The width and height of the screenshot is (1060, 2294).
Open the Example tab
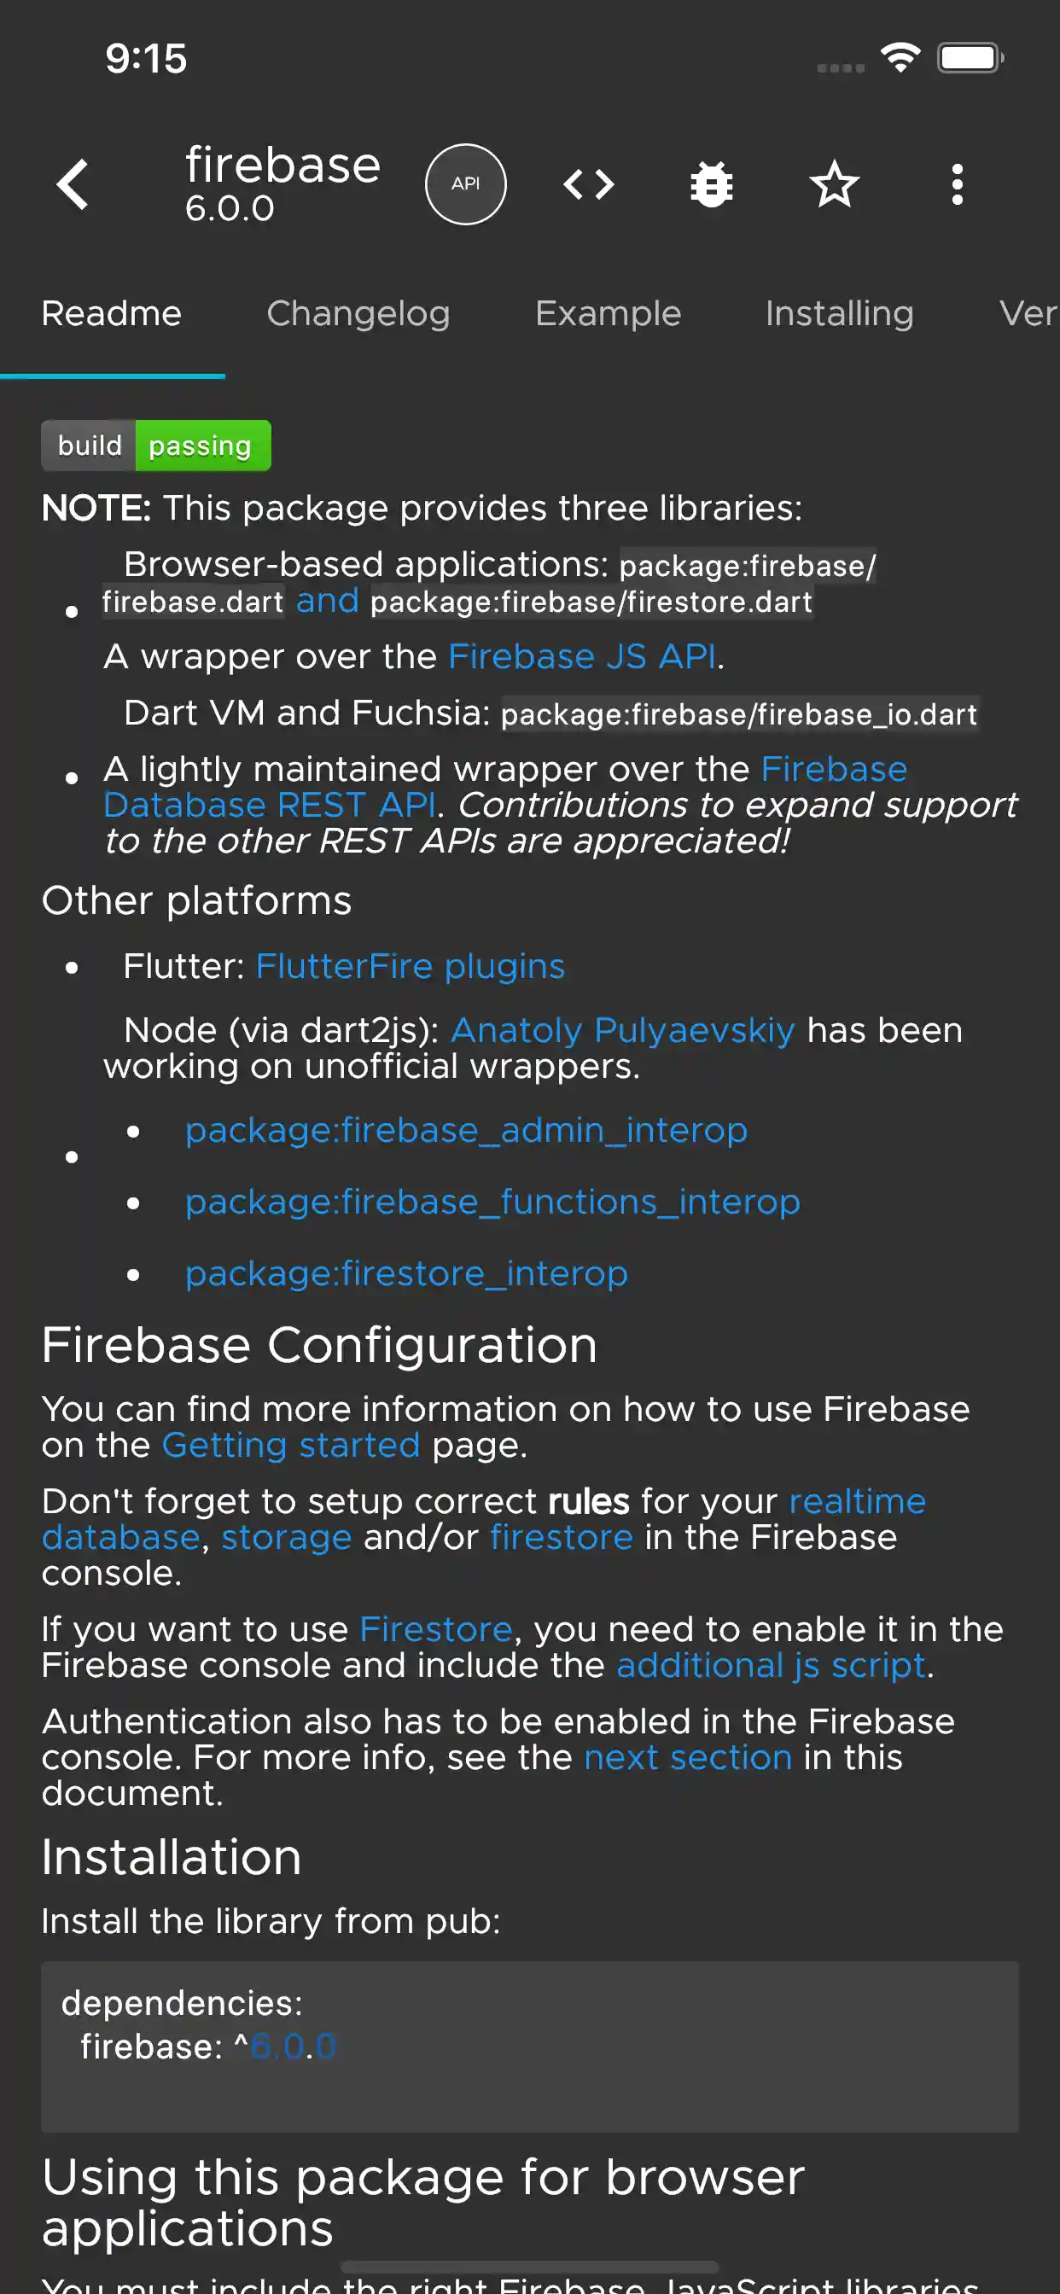point(609,313)
